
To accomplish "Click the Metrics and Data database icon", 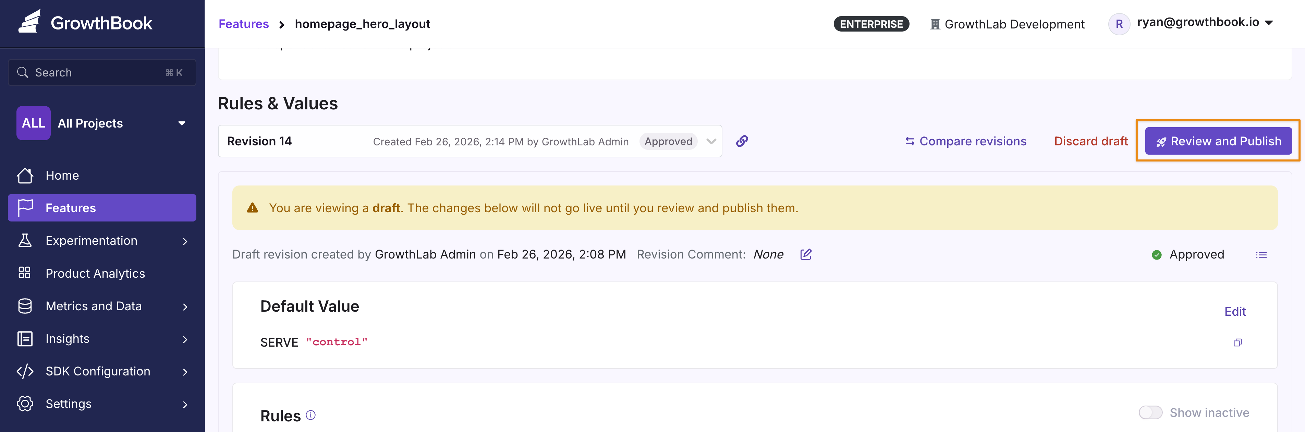I will tap(24, 306).
